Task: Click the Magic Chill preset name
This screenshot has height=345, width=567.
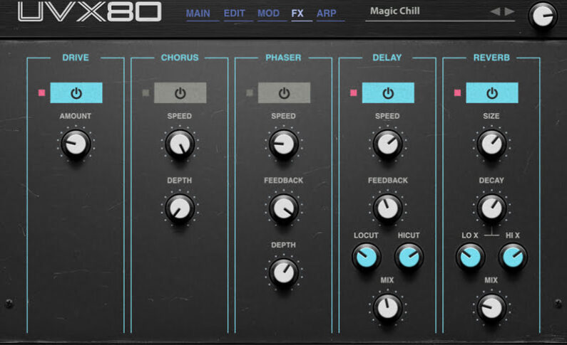Action: [395, 11]
